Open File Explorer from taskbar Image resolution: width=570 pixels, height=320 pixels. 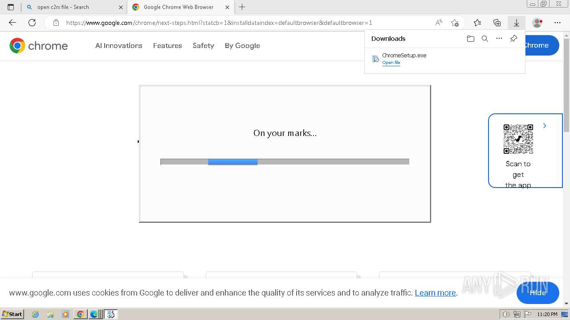coord(50,314)
